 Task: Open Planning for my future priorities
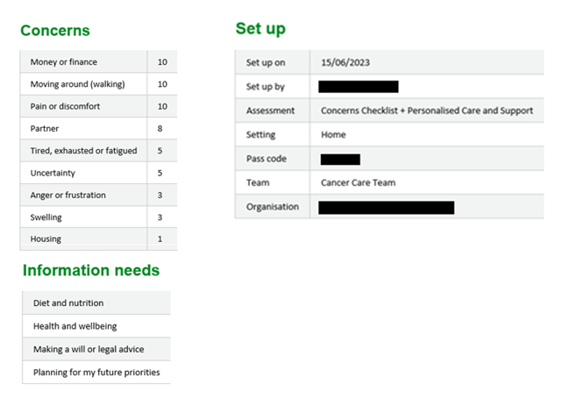tap(96, 372)
